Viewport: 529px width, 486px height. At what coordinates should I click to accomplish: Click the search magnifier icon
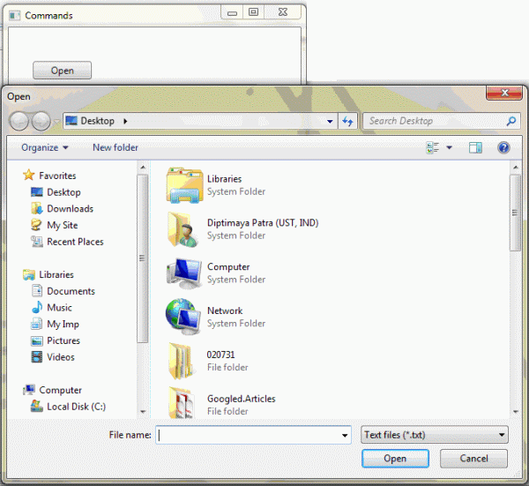tap(511, 121)
